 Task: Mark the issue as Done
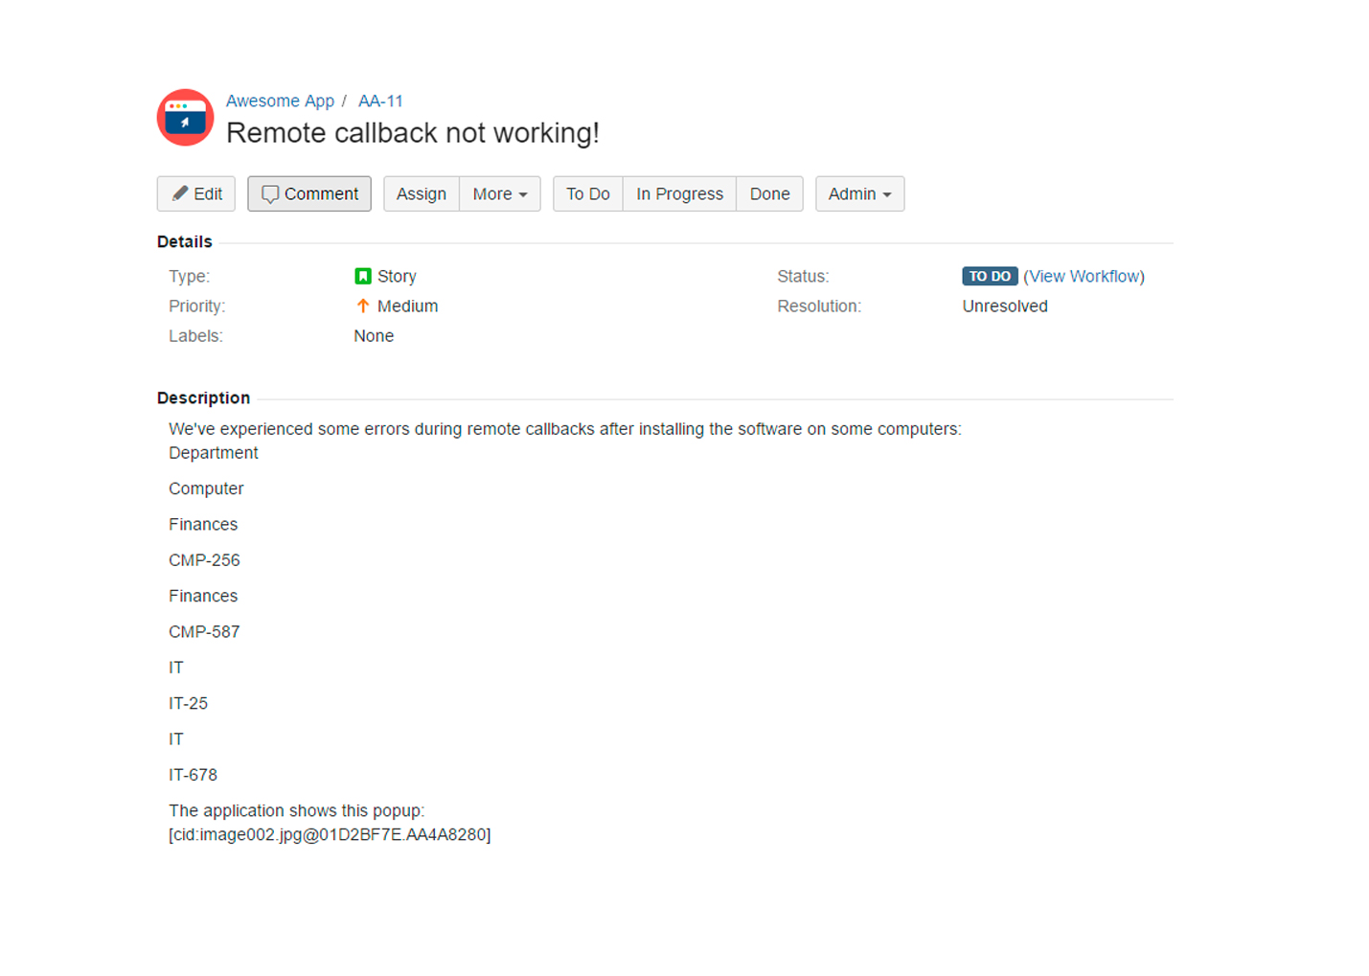point(770,193)
